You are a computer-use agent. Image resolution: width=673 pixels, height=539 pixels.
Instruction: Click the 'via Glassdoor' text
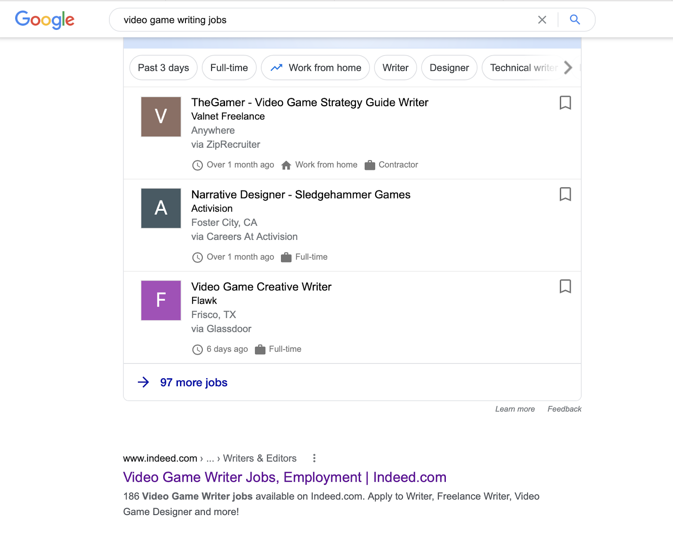(221, 329)
